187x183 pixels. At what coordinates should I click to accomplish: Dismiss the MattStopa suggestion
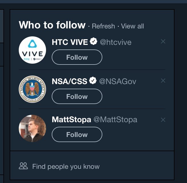tap(163, 120)
